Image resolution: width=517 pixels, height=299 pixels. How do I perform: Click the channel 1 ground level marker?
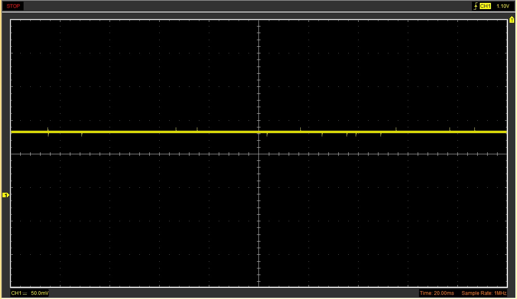[x=6, y=195]
